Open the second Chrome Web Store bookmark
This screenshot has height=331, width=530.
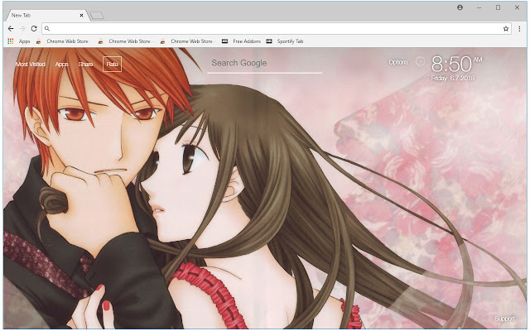tap(125, 41)
